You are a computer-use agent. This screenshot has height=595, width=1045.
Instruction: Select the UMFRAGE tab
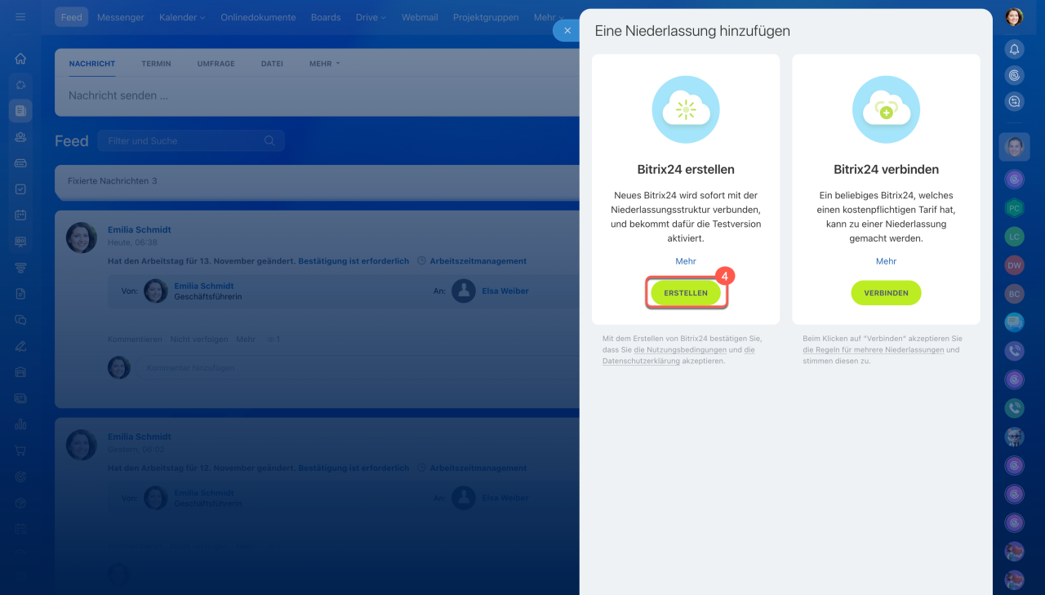pyautogui.click(x=216, y=64)
